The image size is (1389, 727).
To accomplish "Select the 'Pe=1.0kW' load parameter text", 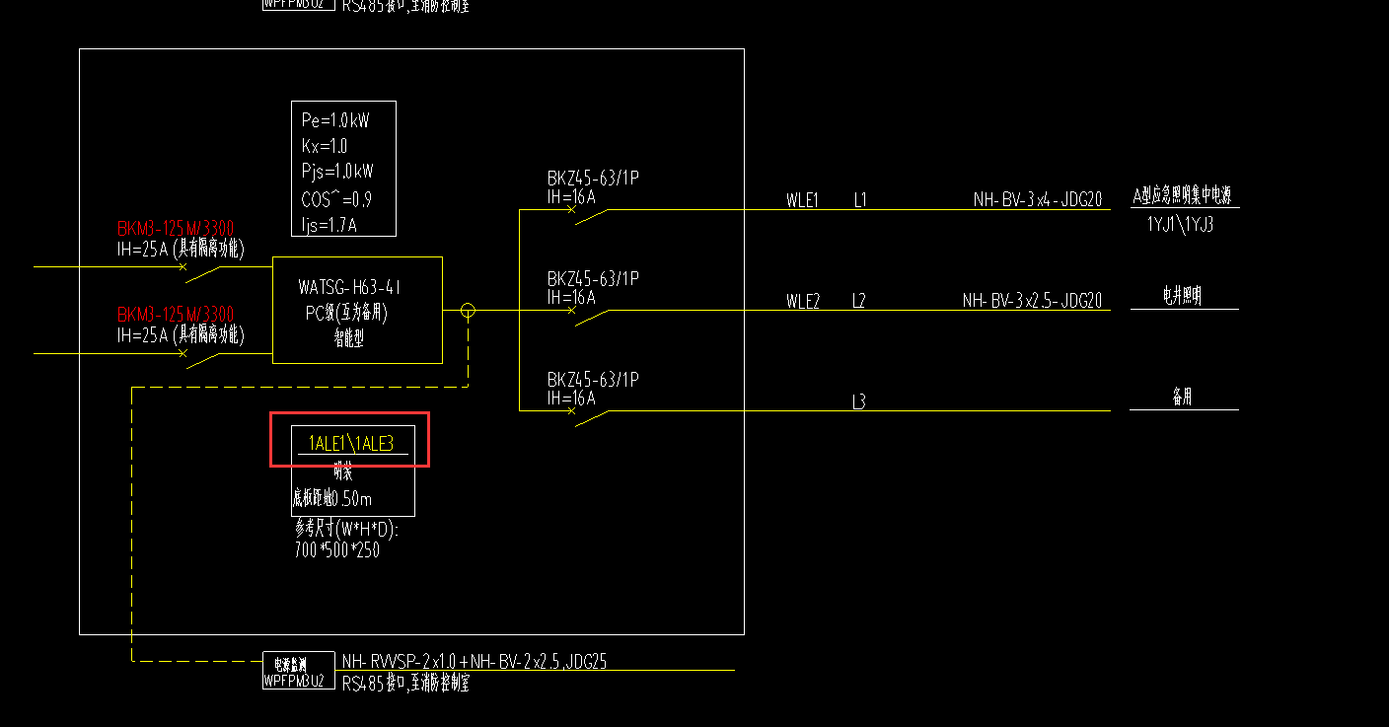I will click(x=335, y=121).
